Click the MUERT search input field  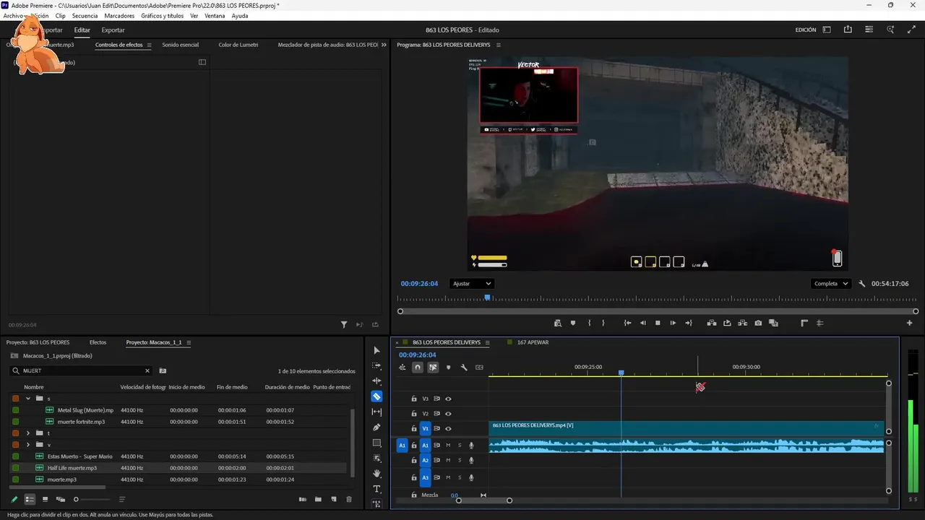pyautogui.click(x=81, y=370)
